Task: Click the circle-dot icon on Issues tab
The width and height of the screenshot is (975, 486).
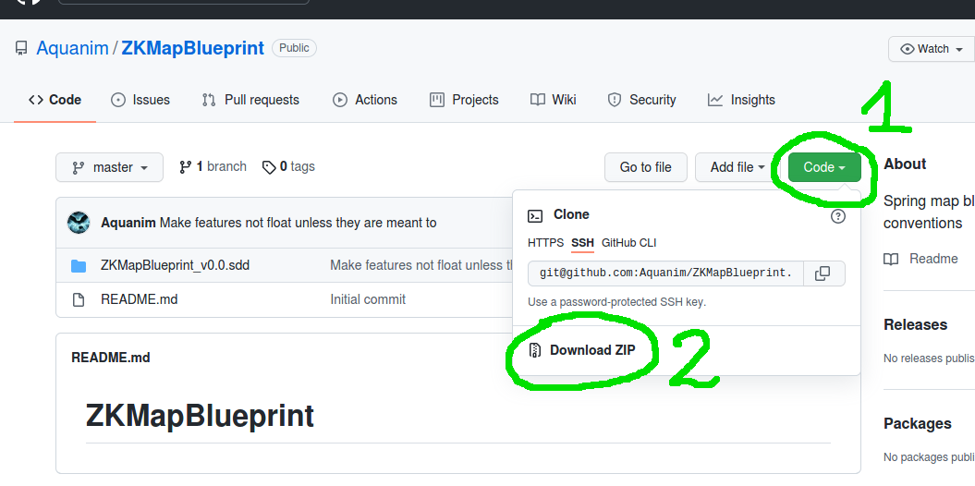Action: point(118,100)
